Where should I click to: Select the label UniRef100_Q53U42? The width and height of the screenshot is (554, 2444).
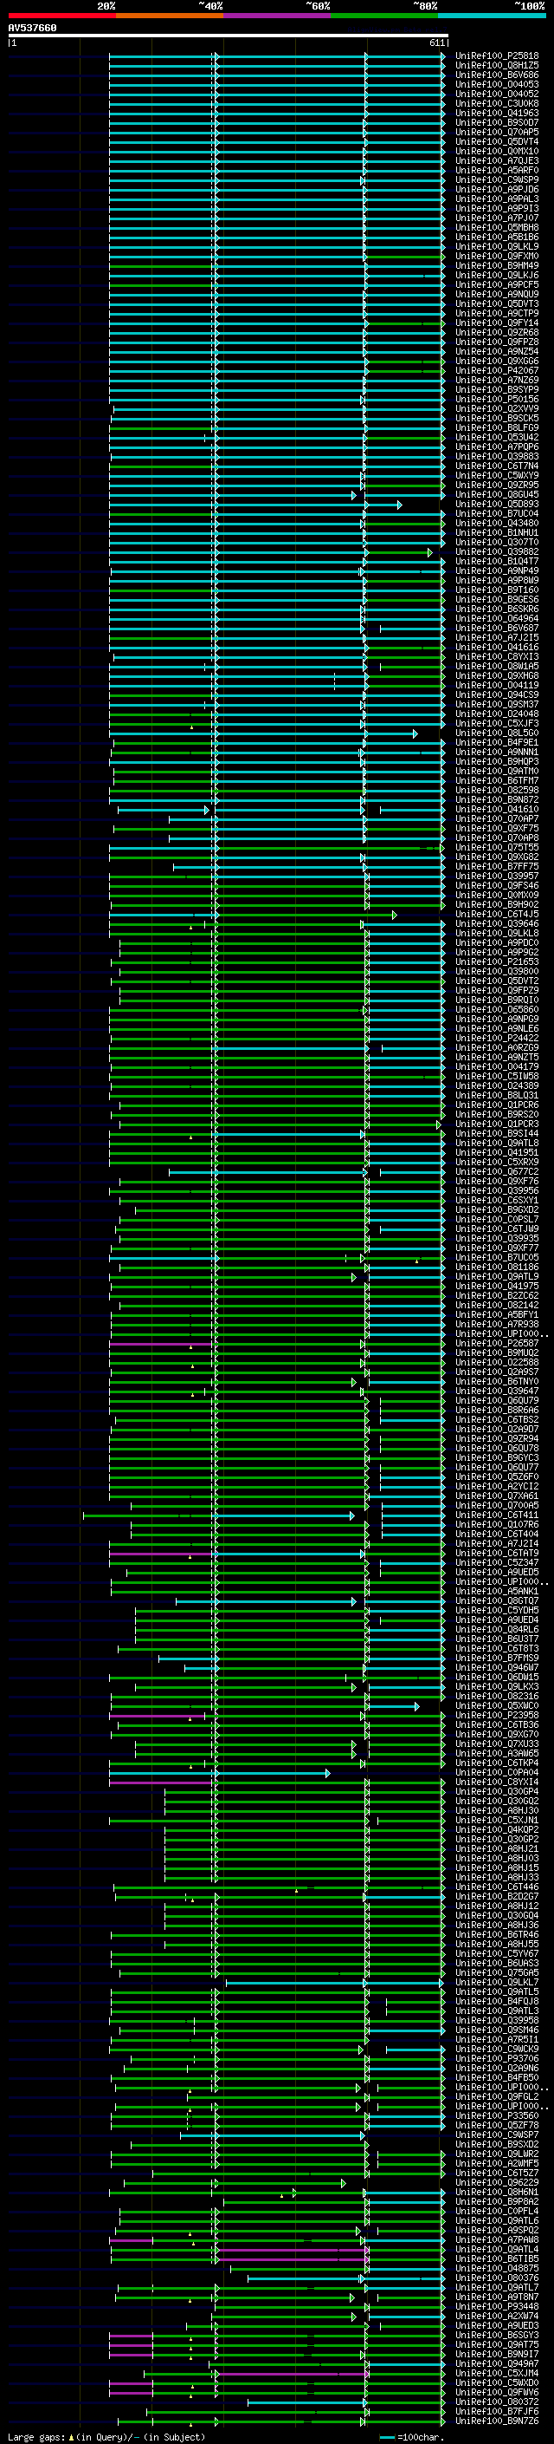tap(497, 437)
